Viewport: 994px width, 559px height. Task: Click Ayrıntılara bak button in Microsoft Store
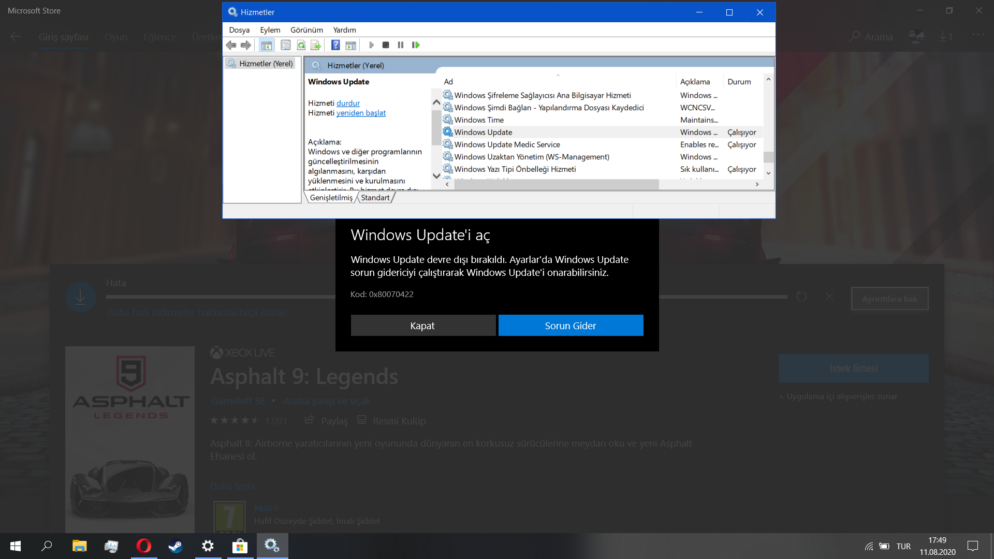889,299
